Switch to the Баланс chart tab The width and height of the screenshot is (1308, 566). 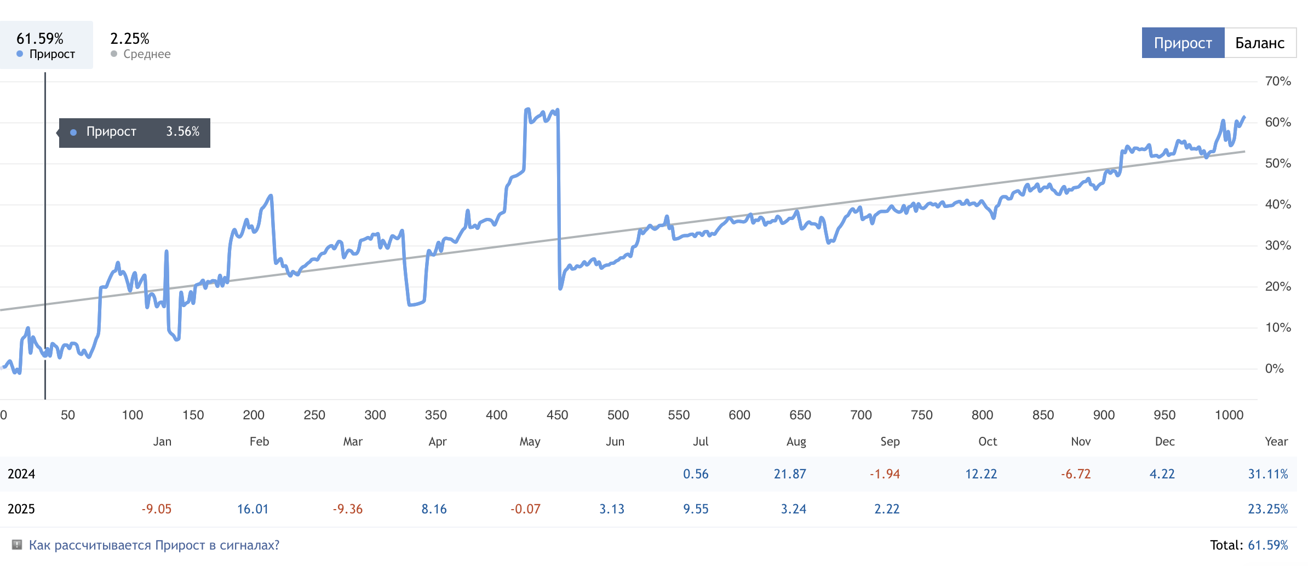(1260, 43)
